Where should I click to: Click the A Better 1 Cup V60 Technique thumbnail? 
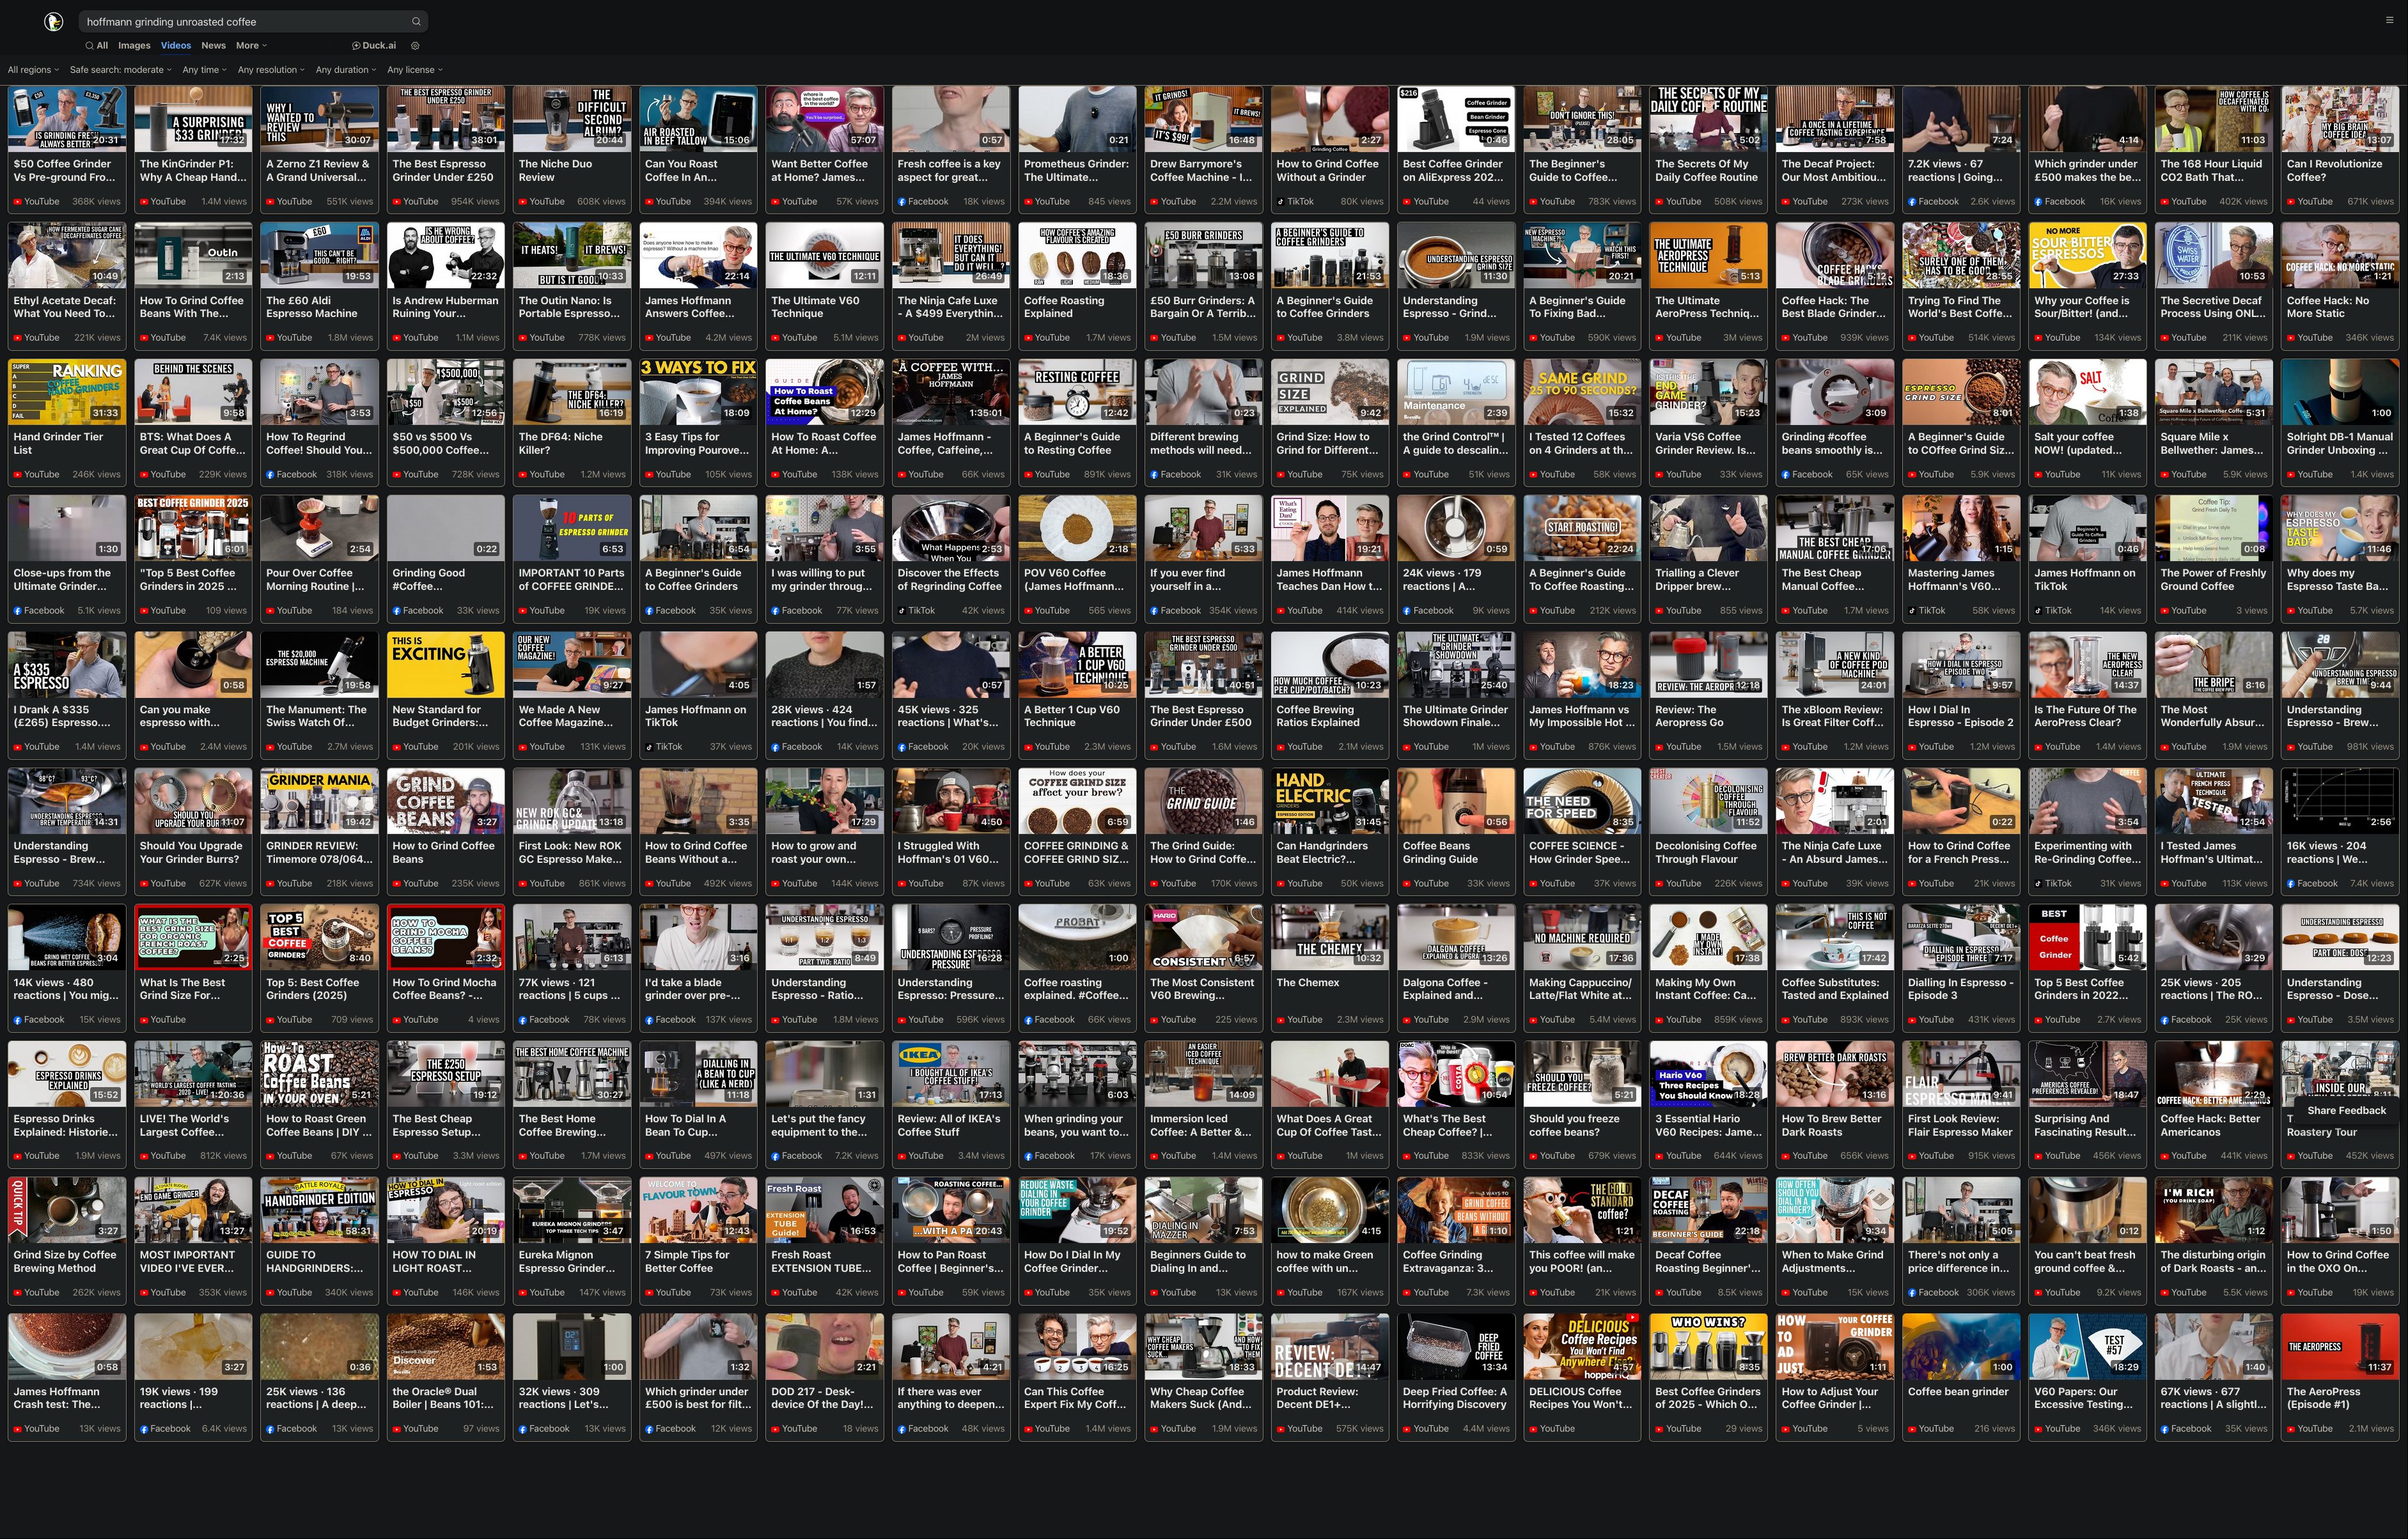pos(1077,665)
